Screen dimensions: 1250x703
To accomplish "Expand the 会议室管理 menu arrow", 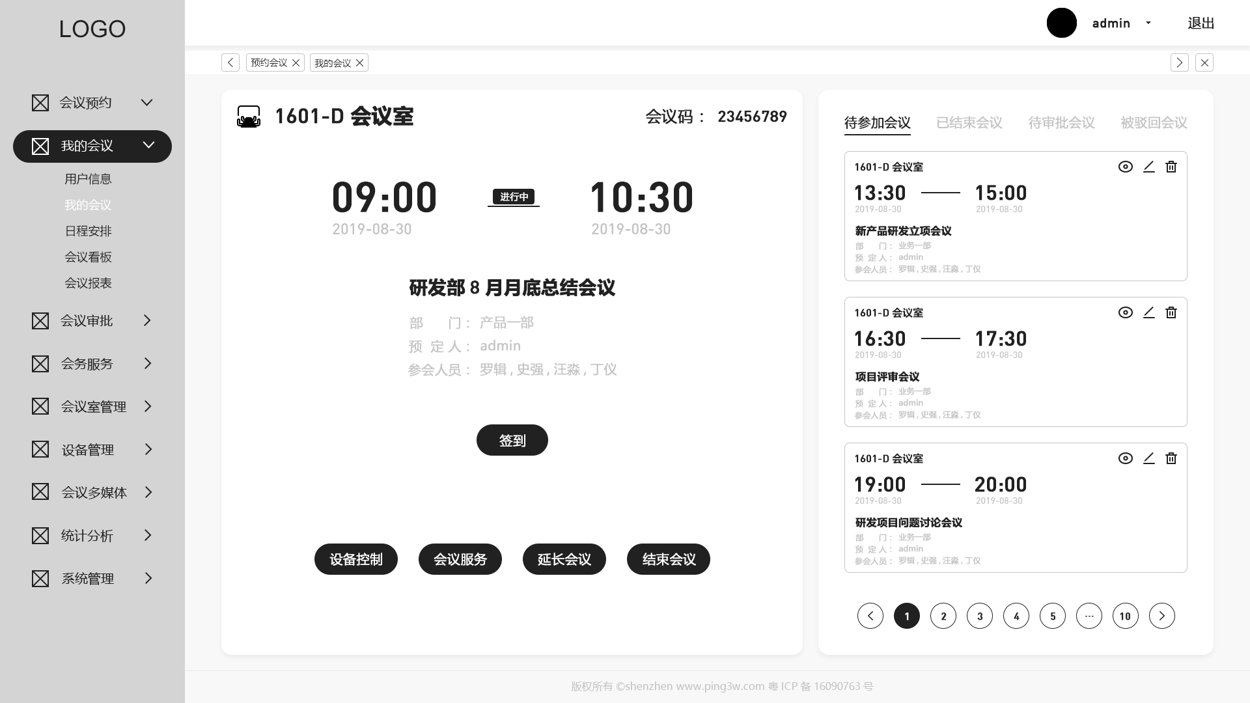I will pyautogui.click(x=148, y=406).
